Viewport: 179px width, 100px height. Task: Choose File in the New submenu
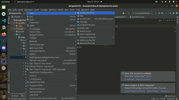coord(96,16)
